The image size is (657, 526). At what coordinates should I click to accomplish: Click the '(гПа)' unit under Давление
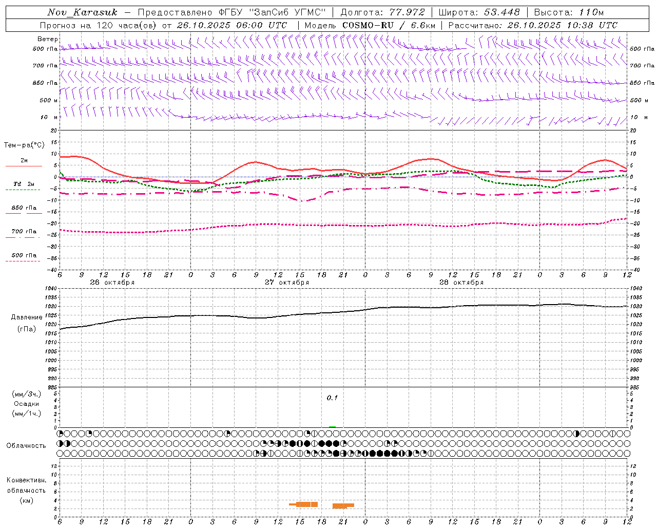tap(26, 329)
